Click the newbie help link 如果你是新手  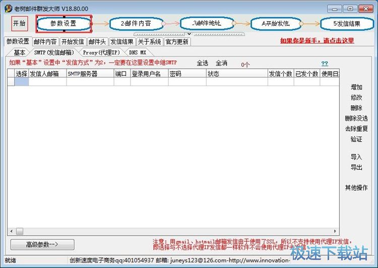317,40
